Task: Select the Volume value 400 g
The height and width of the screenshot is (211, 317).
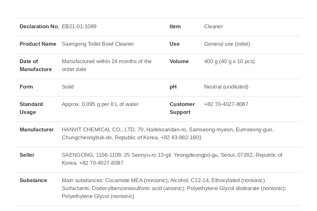Action: (229, 61)
